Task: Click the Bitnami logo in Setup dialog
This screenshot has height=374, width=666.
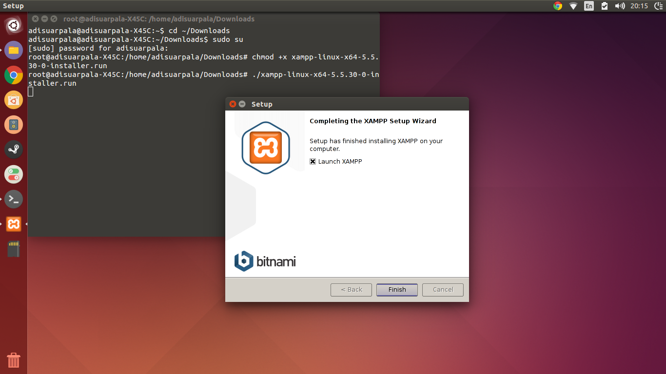Action: tap(265, 261)
